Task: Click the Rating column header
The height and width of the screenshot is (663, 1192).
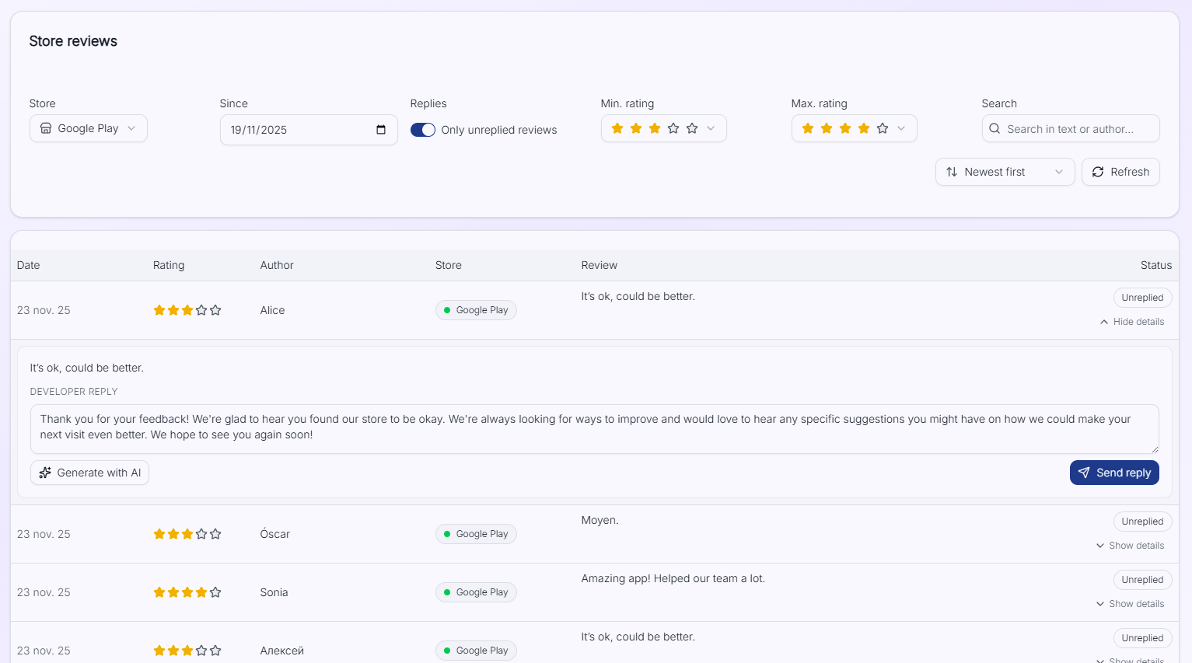Action: [x=169, y=265]
